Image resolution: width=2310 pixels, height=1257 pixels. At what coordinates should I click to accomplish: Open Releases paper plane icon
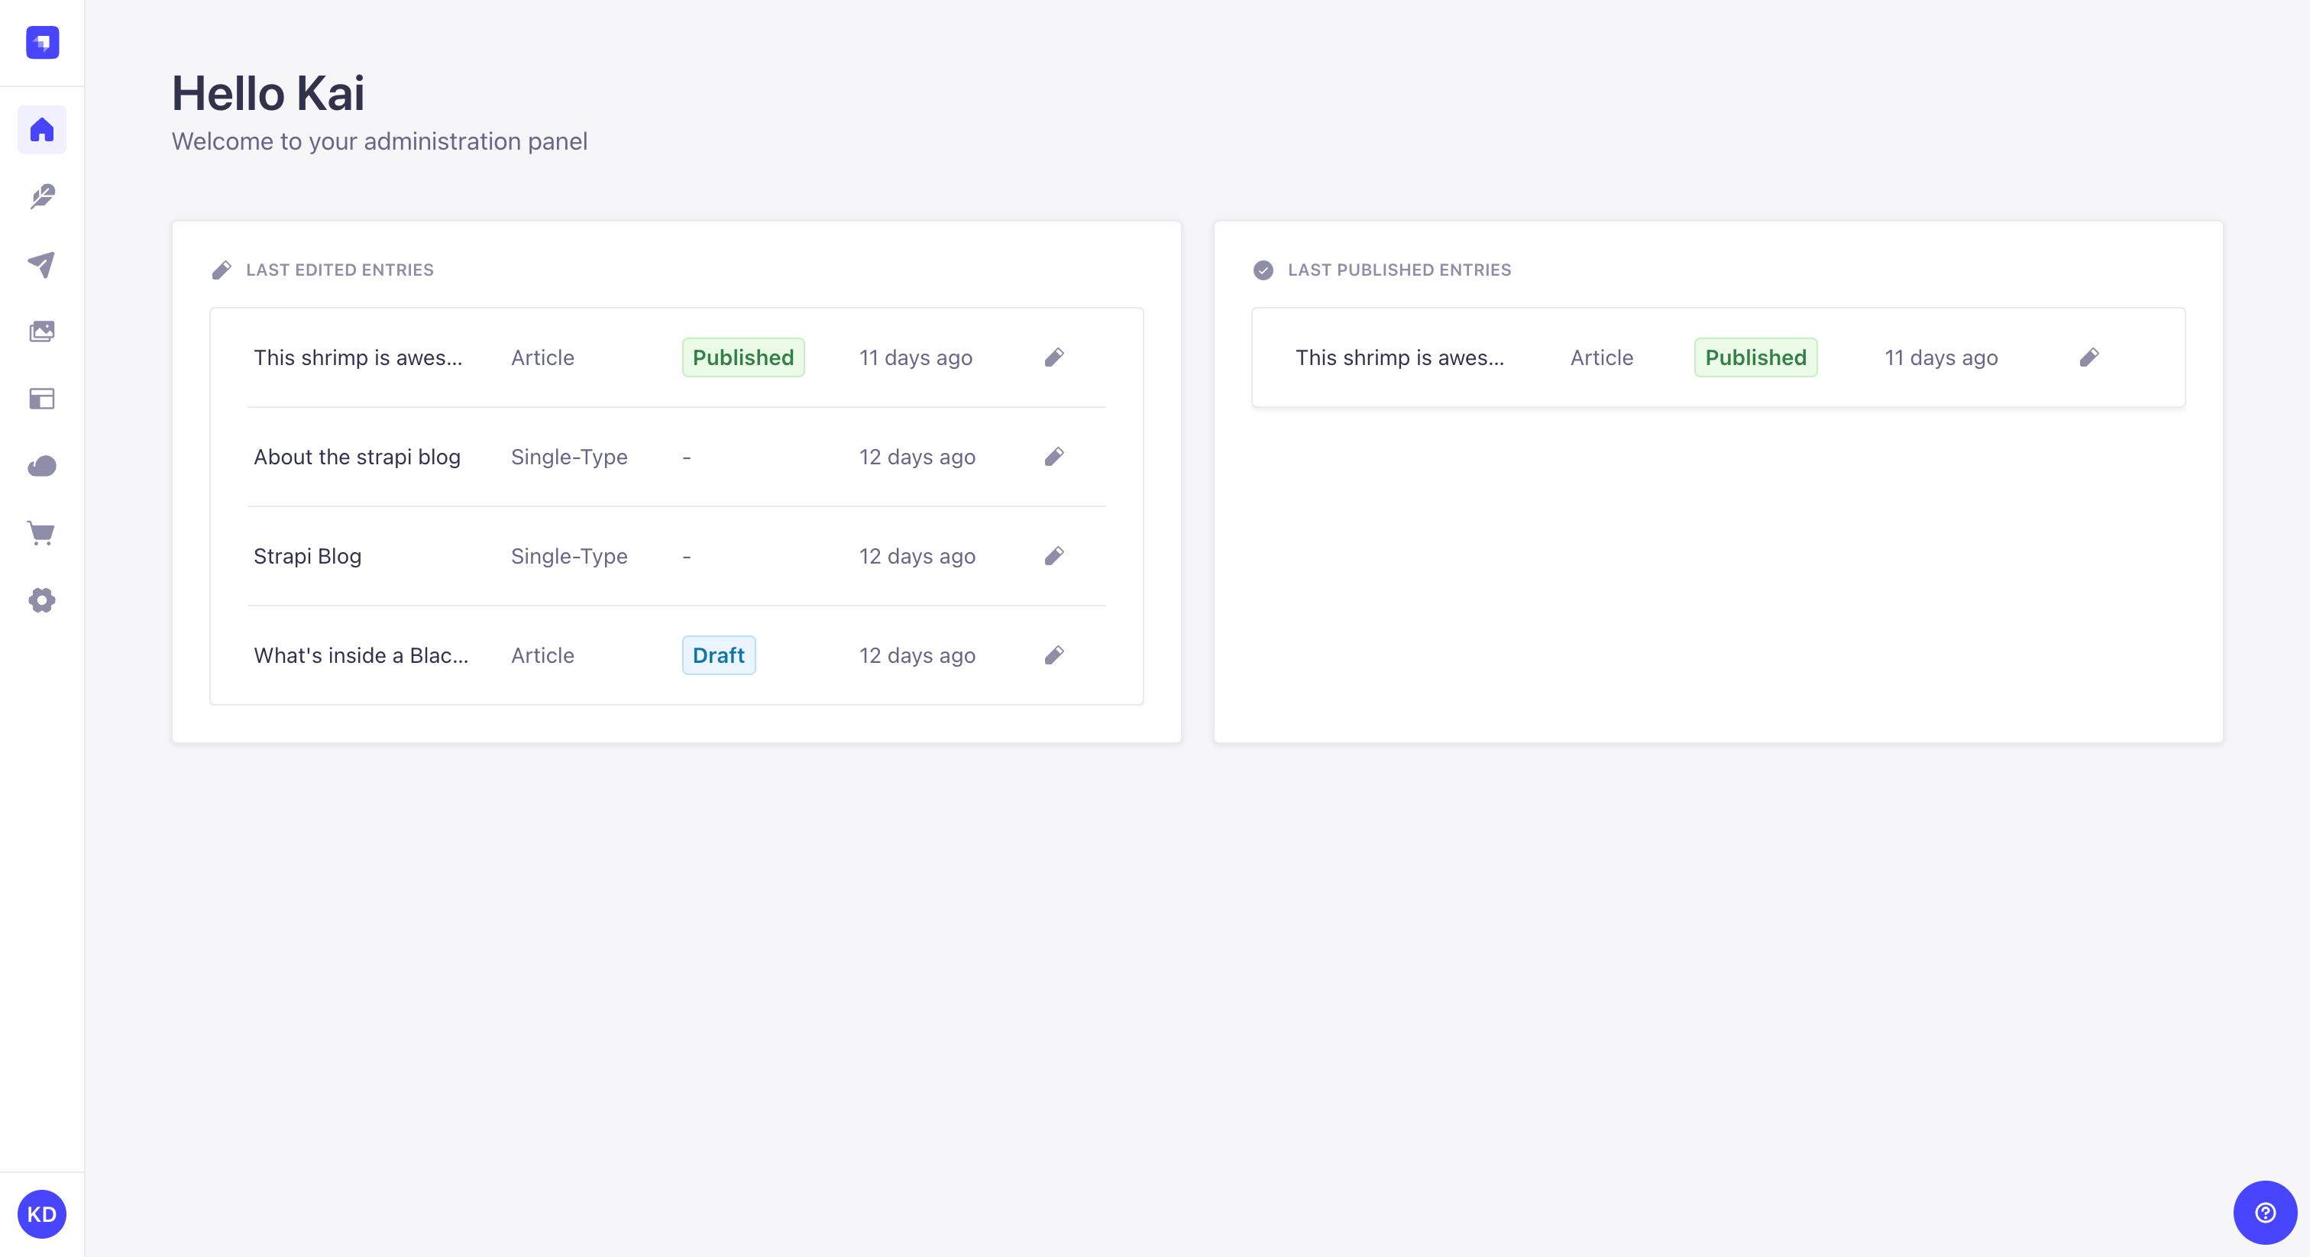tap(42, 264)
